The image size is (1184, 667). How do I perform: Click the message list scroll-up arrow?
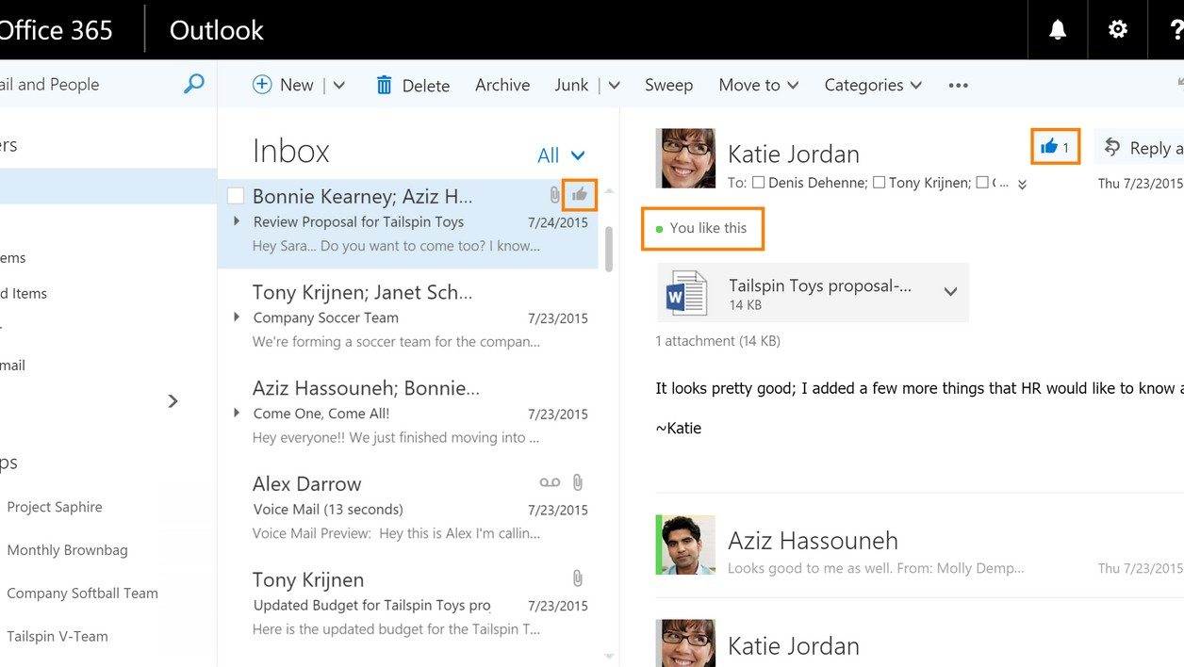click(x=609, y=191)
